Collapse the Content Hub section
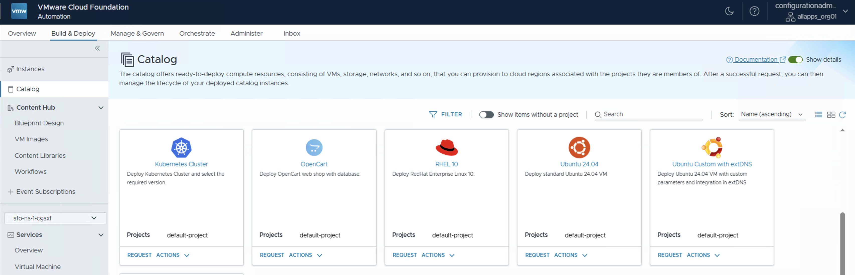The height and width of the screenshot is (275, 855). click(101, 108)
